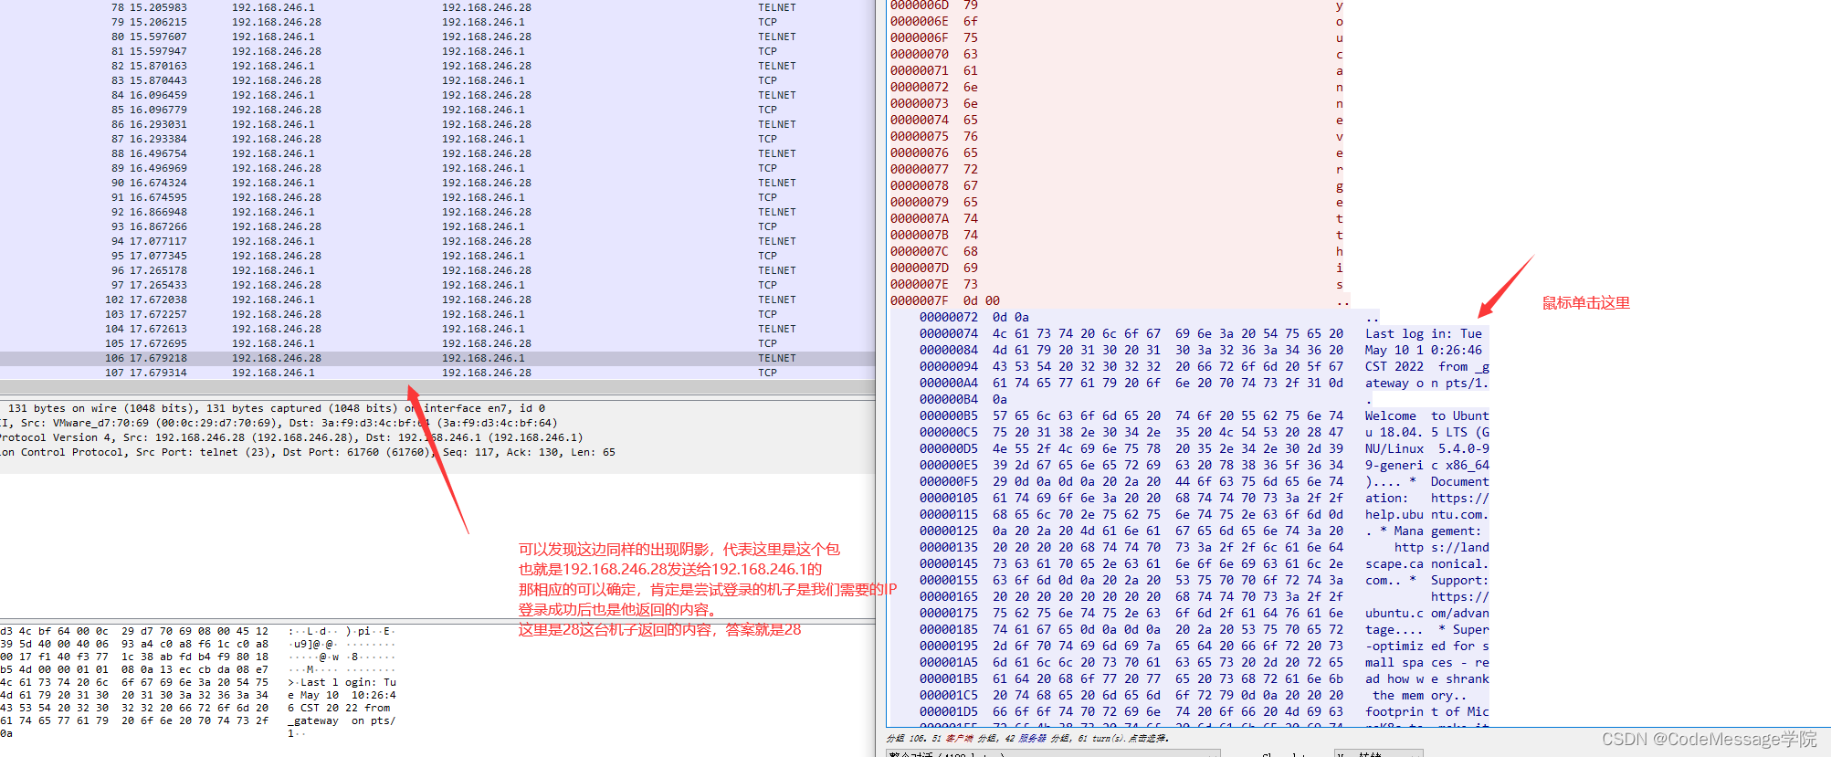Click server stream row 000001A5 'mall spa ces - re'
1831x757 pixels.
coord(1204,662)
